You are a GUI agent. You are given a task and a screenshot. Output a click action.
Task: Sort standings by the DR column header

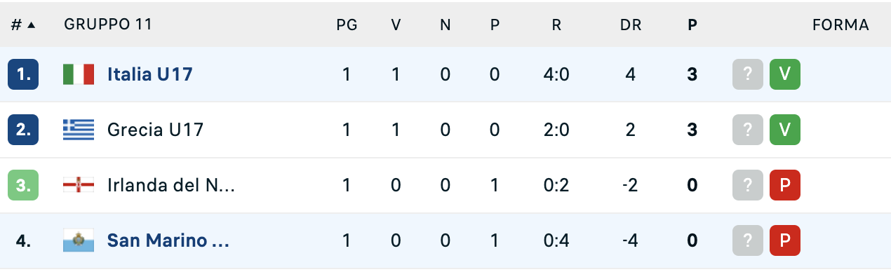tap(630, 25)
